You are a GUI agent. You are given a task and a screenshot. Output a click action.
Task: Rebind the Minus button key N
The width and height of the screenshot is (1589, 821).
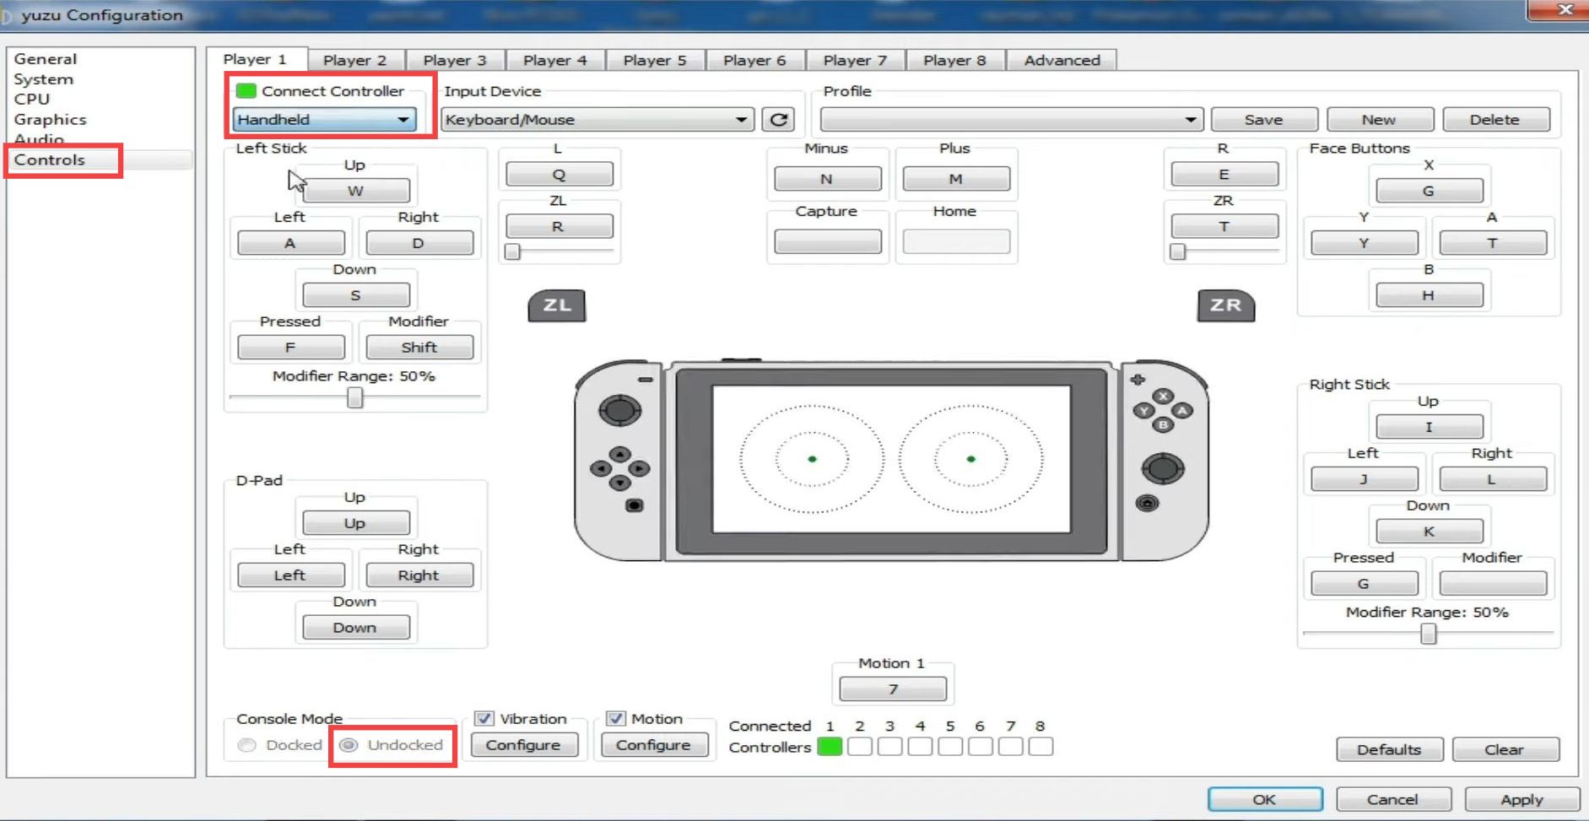point(828,179)
